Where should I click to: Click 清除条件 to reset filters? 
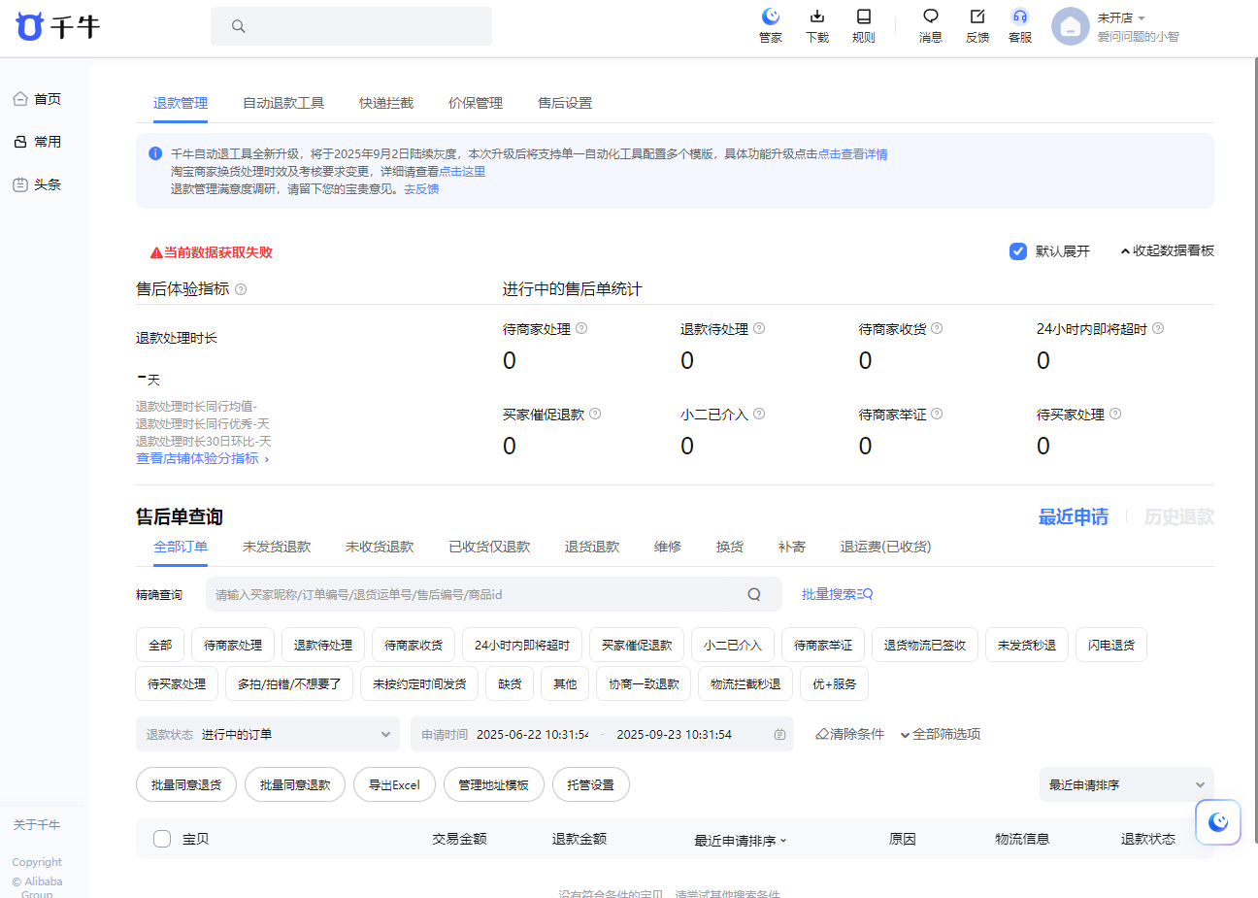[x=850, y=734]
